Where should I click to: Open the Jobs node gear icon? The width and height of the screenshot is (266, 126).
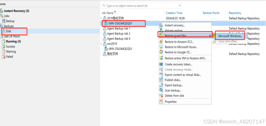point(2,16)
